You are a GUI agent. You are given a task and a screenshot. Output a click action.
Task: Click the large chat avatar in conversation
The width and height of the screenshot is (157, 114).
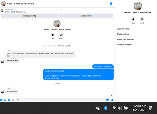point(57,24)
